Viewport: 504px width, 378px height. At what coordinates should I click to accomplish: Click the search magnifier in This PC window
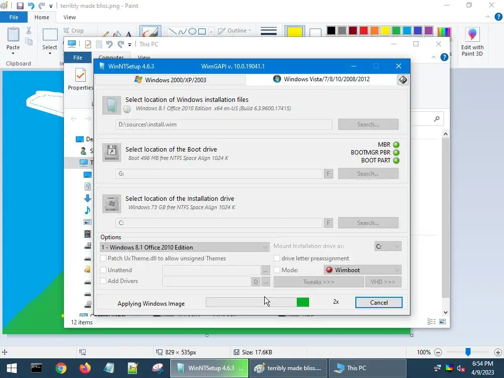point(437,119)
